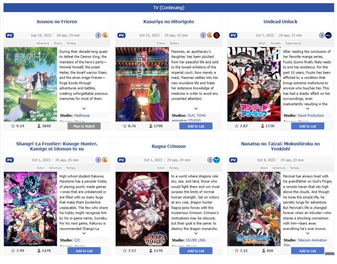Click the broadcast icon on Kusuriya no Hitorigoto
The height and width of the screenshot is (264, 337).
[203, 35]
